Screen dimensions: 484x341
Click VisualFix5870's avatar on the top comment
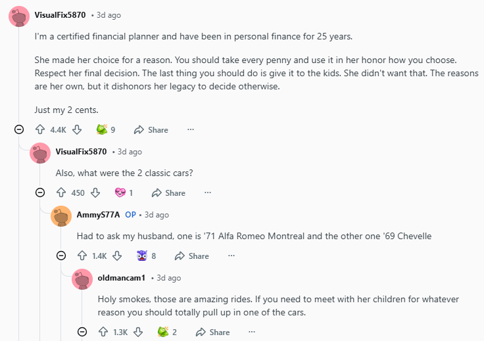[x=19, y=15]
